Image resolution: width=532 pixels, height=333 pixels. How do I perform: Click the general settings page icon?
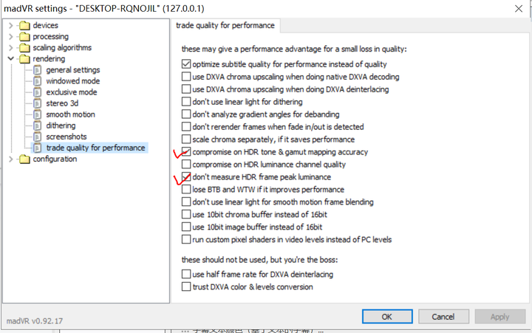click(x=38, y=70)
